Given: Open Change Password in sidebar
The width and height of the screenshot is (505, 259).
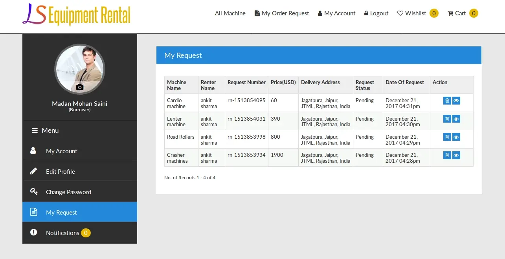Looking at the screenshot, I should (x=80, y=192).
